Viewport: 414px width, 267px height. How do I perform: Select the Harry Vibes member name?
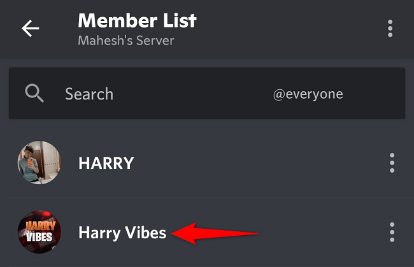click(x=122, y=233)
